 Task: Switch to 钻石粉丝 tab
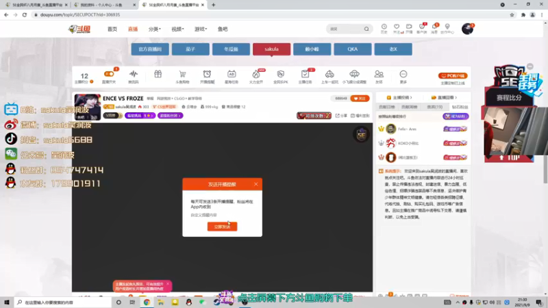point(460,107)
